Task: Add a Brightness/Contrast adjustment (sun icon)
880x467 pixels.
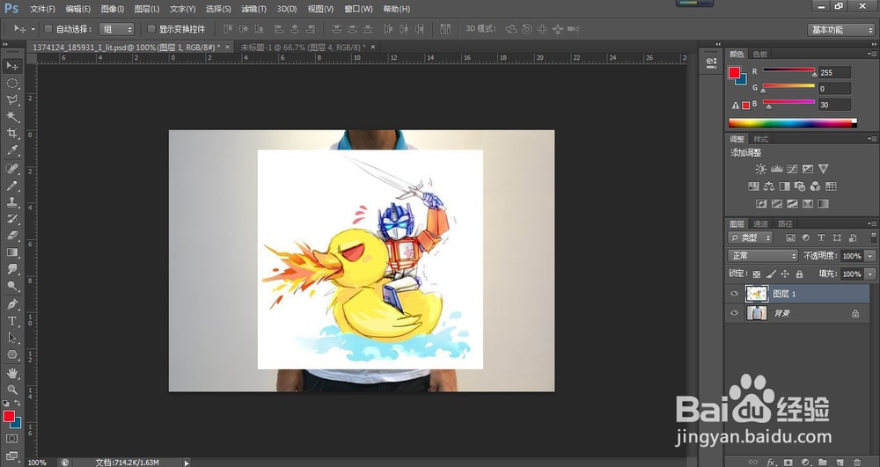Action: click(x=760, y=169)
